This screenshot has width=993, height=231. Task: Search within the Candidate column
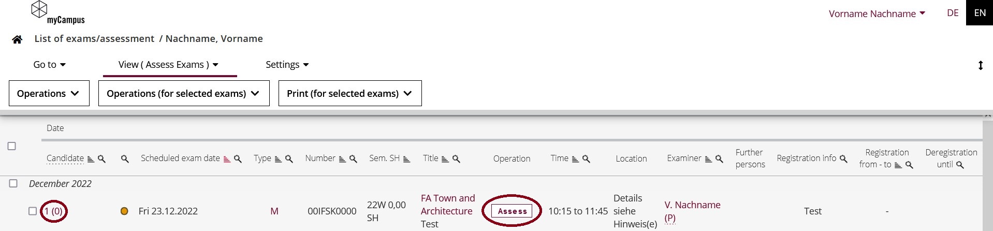point(102,159)
